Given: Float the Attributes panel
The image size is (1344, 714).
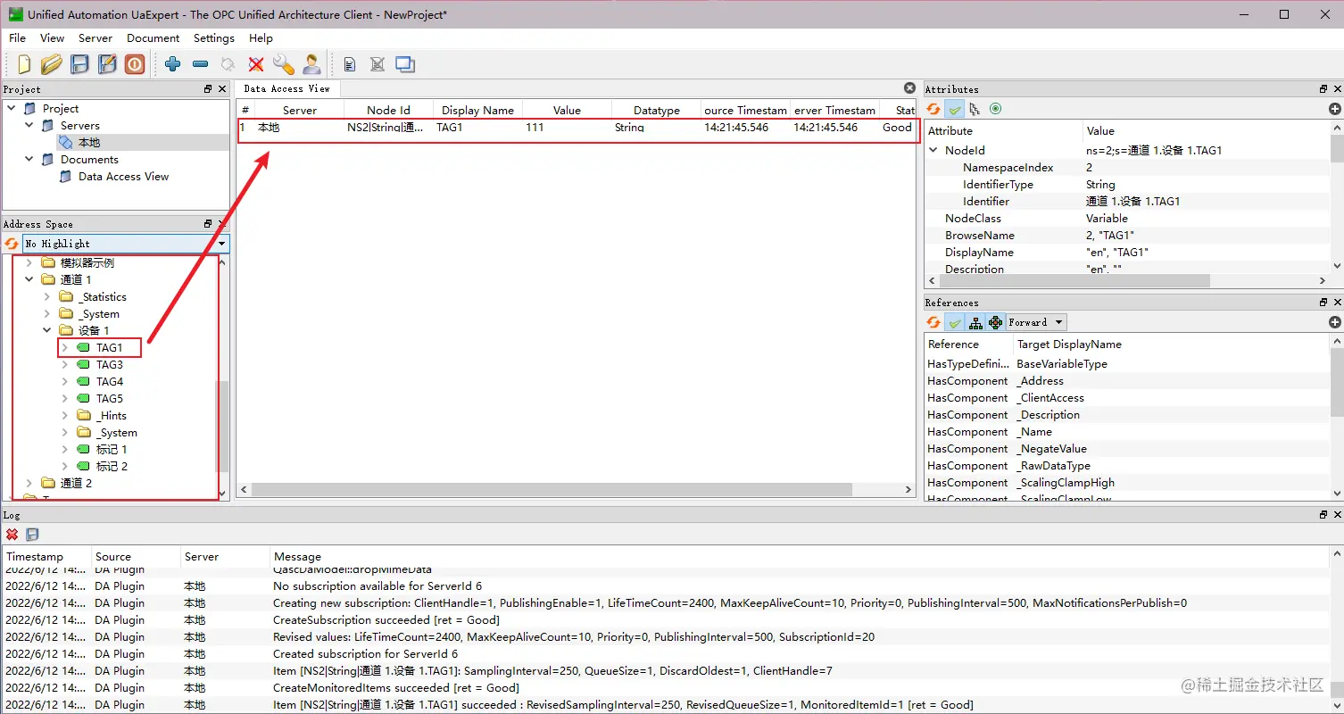Looking at the screenshot, I should click(1323, 89).
